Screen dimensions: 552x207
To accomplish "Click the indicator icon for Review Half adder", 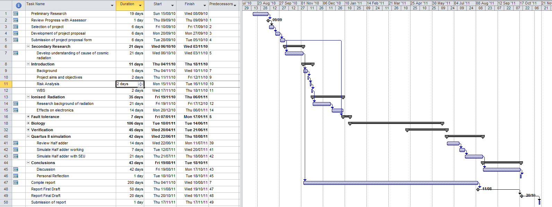I will [16, 143].
